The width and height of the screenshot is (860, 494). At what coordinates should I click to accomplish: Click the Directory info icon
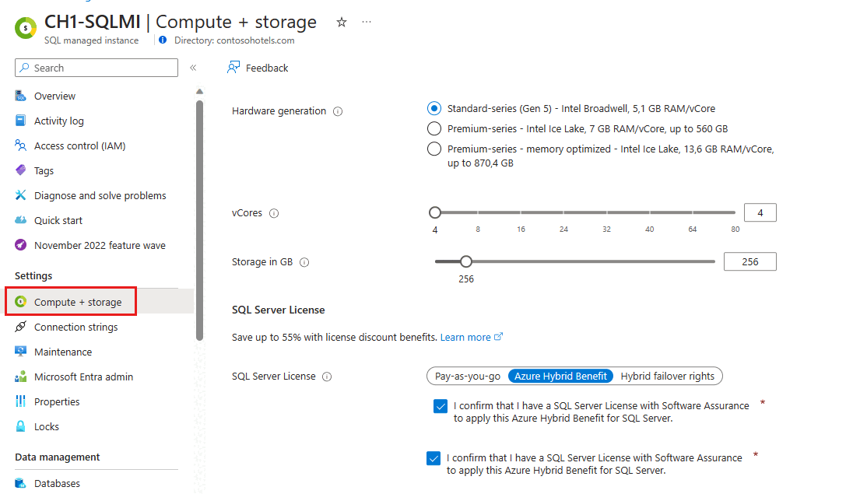[163, 40]
